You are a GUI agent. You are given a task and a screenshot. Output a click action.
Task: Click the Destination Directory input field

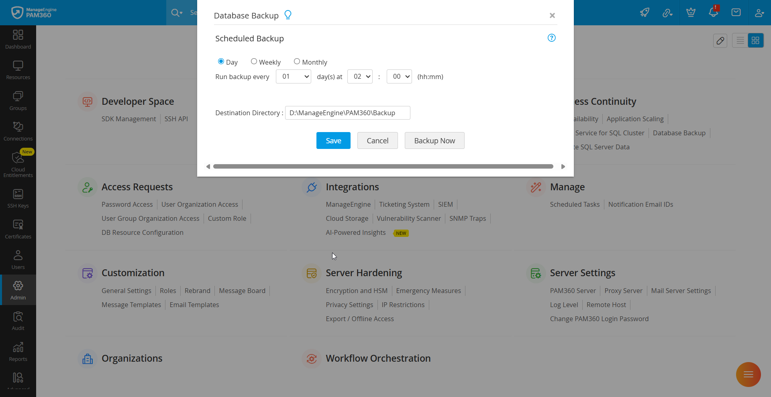348,113
